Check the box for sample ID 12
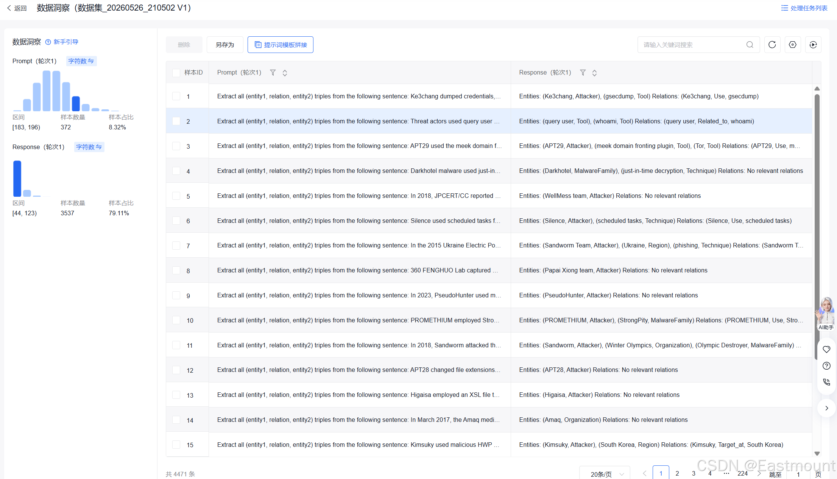The image size is (837, 479). point(176,370)
